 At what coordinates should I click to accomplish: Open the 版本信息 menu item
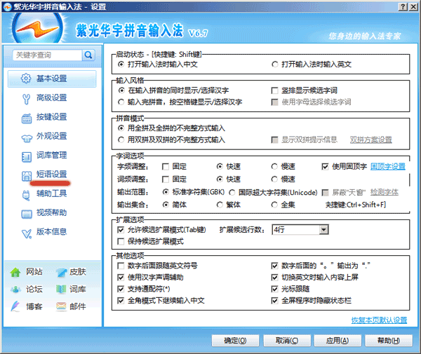point(52,232)
